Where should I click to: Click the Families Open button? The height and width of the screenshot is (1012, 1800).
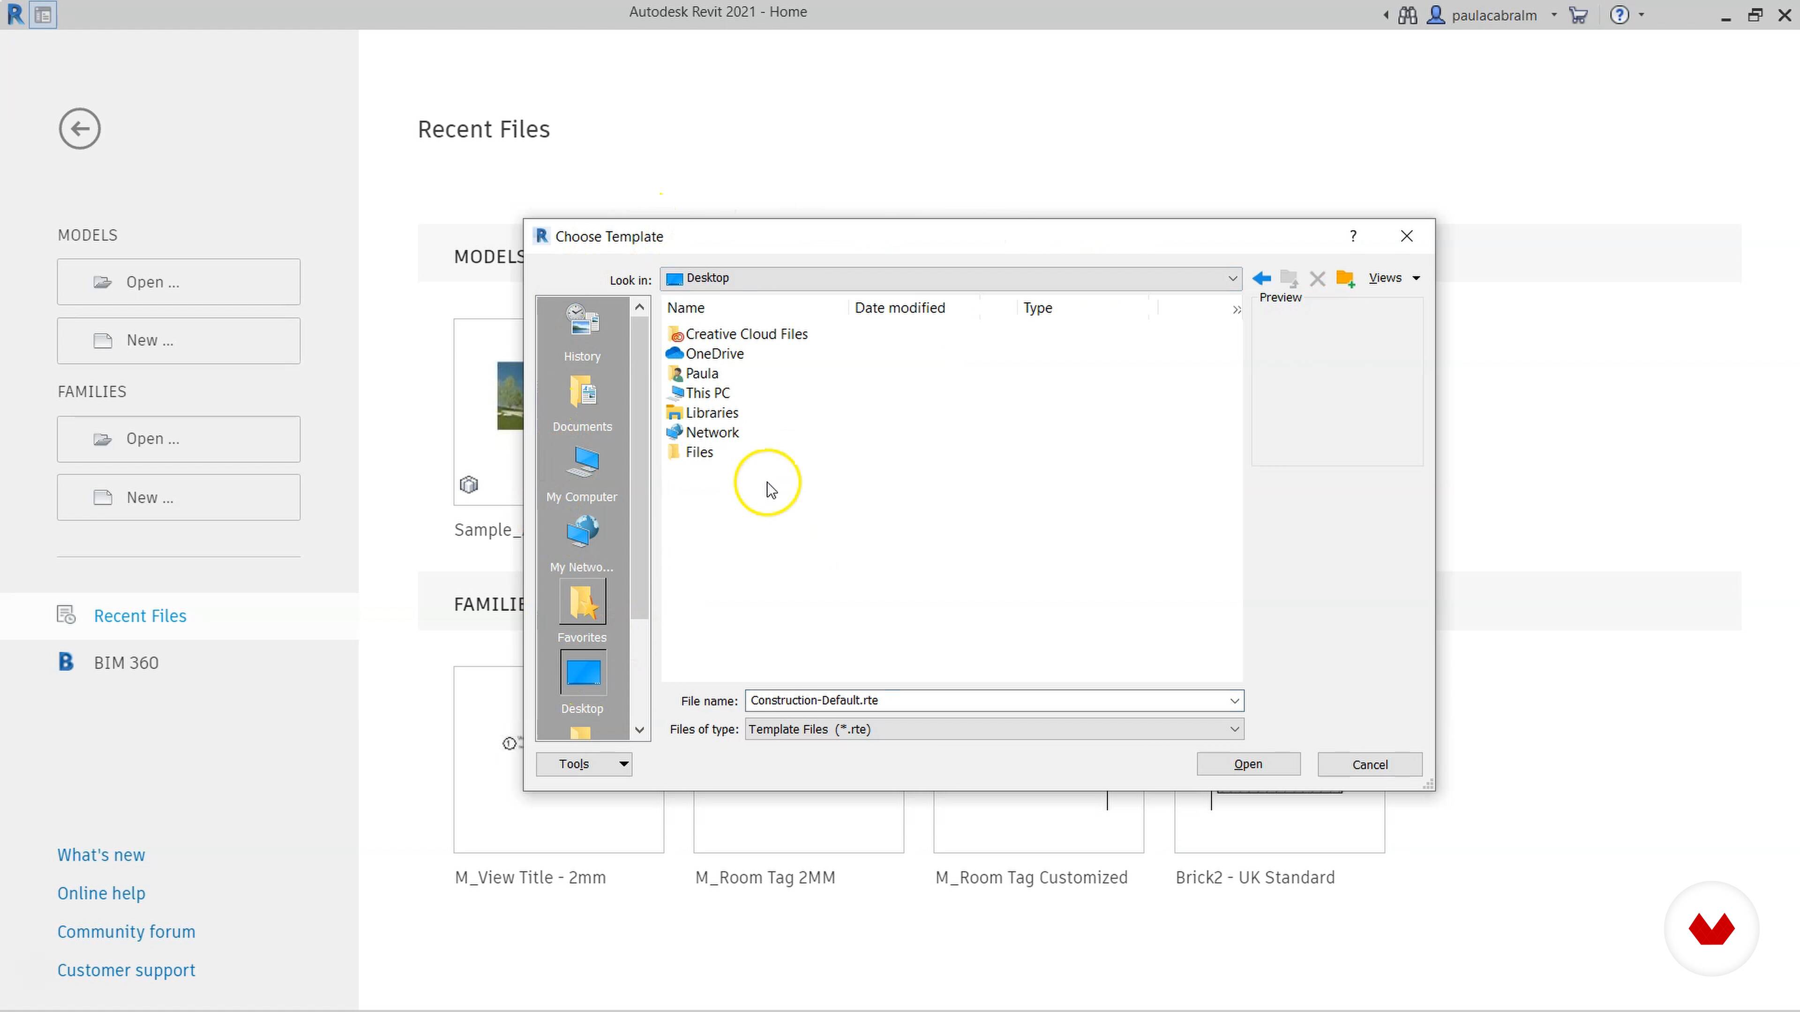(179, 439)
